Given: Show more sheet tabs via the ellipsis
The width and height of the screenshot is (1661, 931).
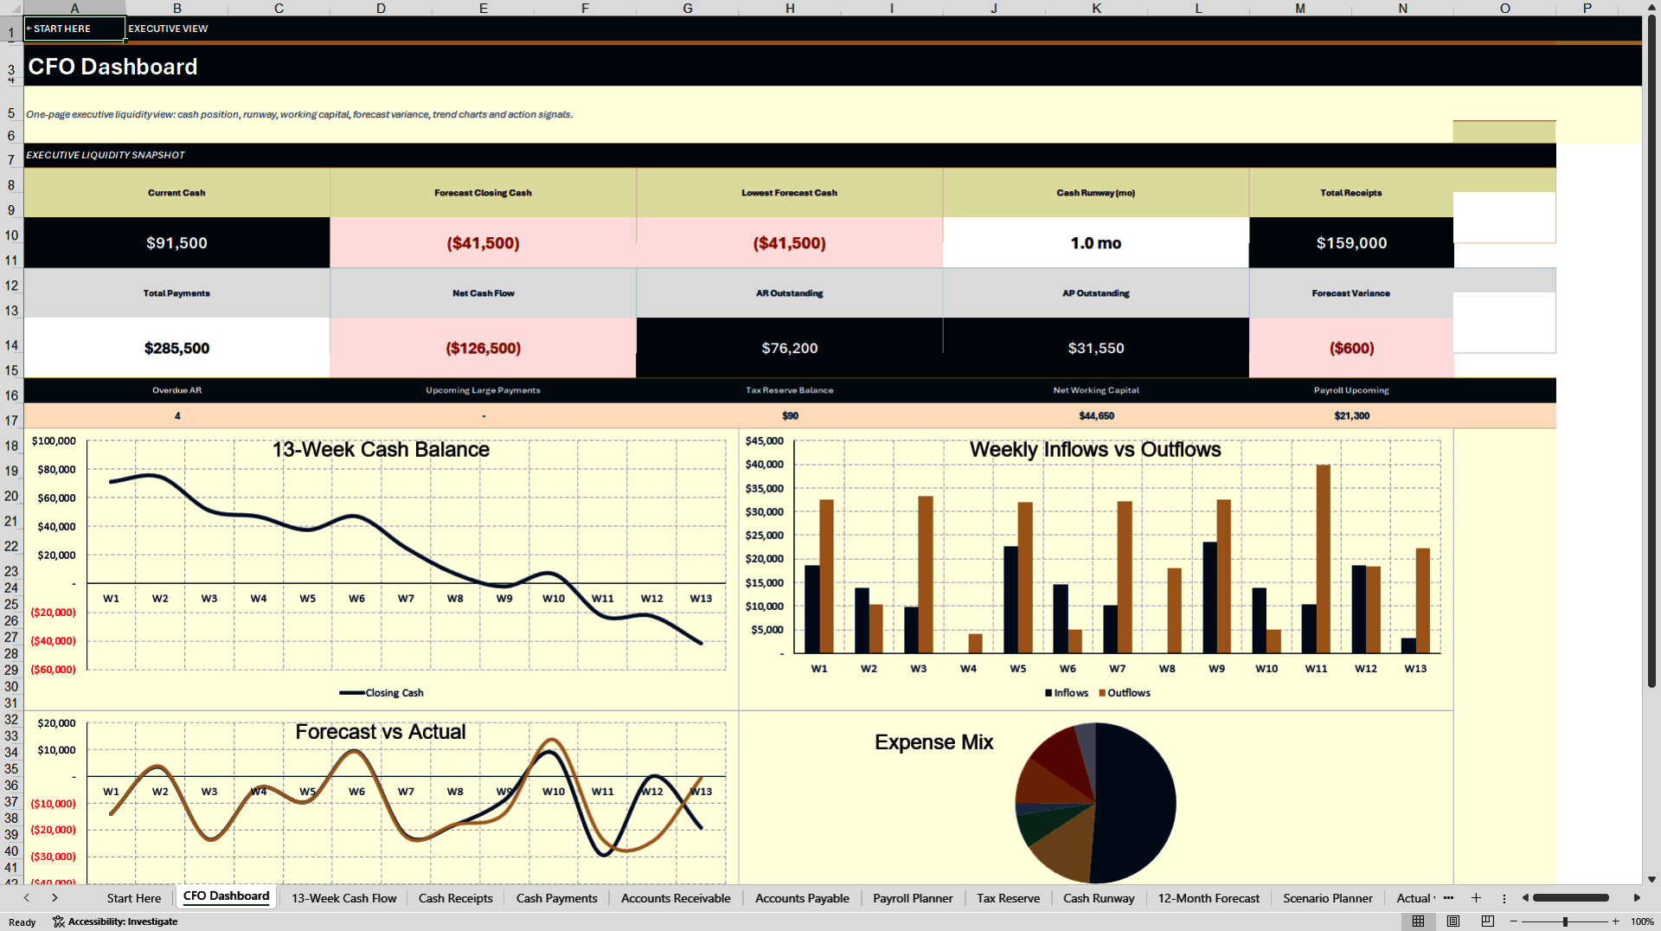Looking at the screenshot, I should (x=1448, y=898).
